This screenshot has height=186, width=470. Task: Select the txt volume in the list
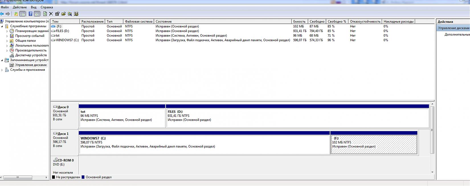58,35
